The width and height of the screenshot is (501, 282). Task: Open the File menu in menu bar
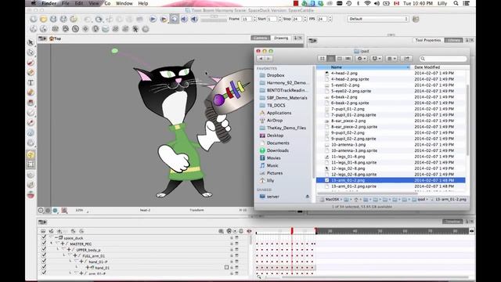65,3
